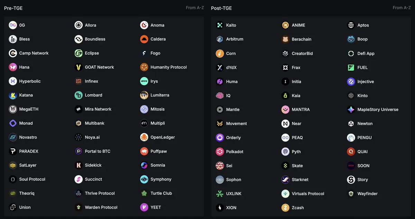
Task: Click the Allora logo icon
Action: [79, 25]
